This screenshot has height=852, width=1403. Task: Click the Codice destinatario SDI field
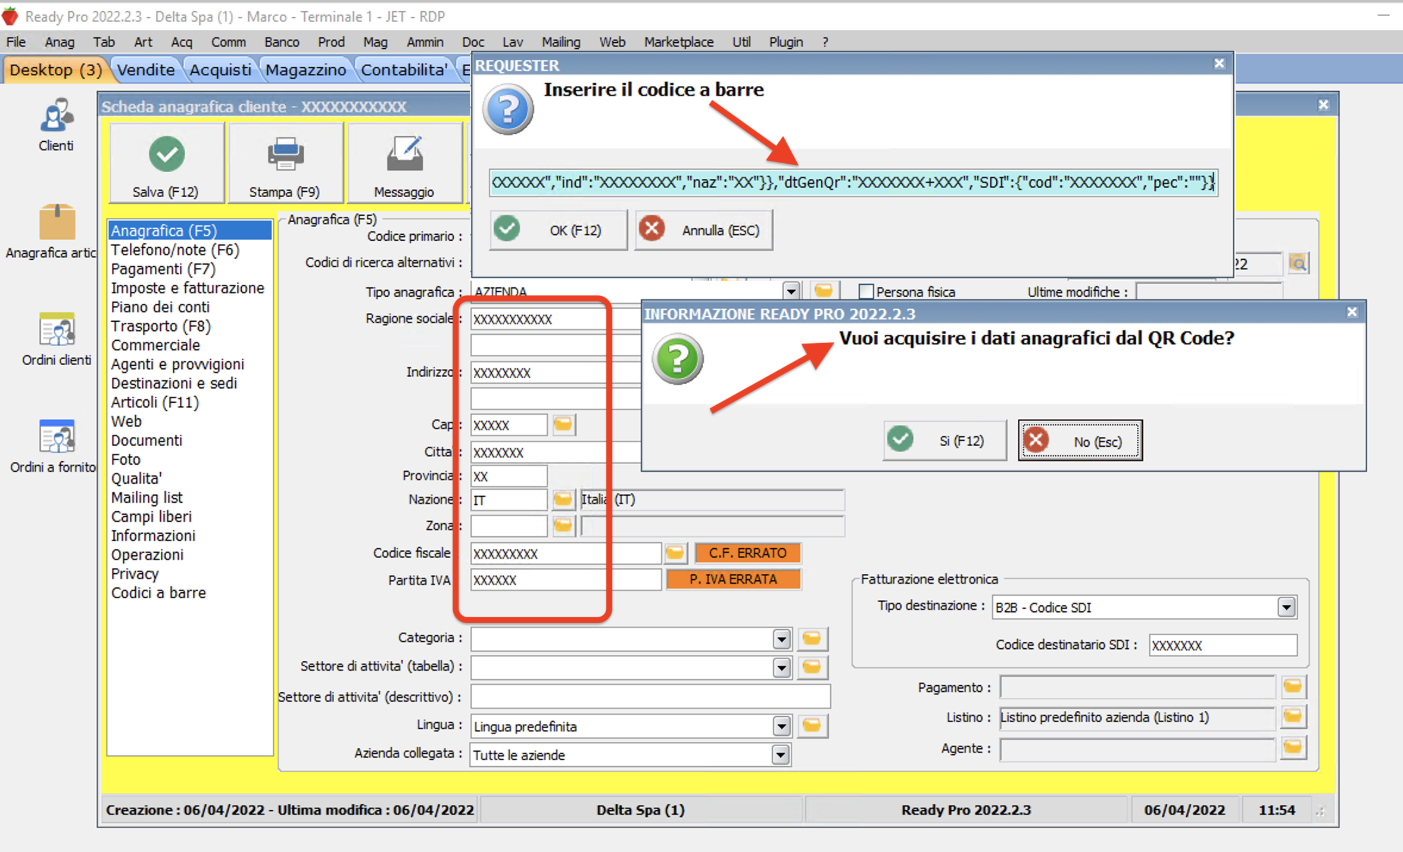point(1223,645)
